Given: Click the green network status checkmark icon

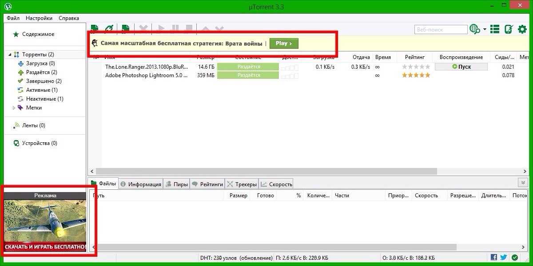Looking at the screenshot, I should [515, 257].
